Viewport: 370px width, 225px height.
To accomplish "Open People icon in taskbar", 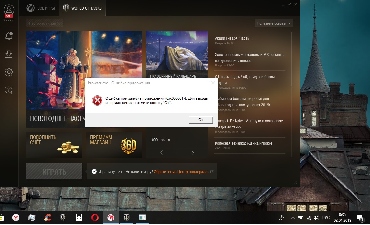I will (x=281, y=218).
